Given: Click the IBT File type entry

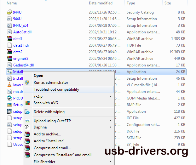Looking at the screenshot, I should click(x=133, y=118).
